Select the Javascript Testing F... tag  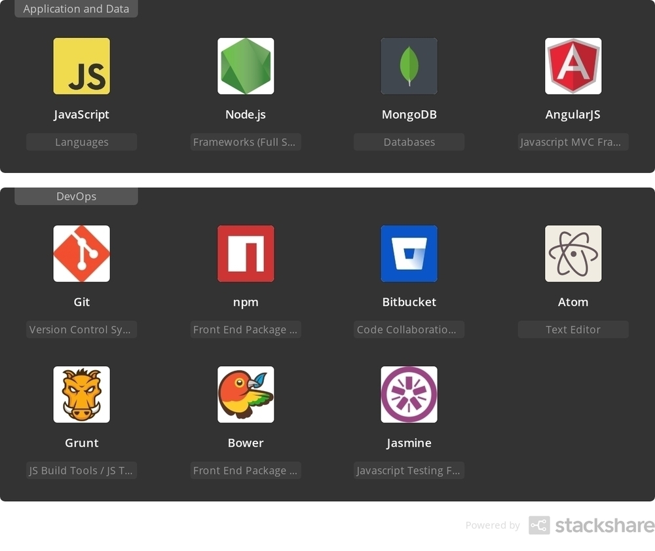409,470
